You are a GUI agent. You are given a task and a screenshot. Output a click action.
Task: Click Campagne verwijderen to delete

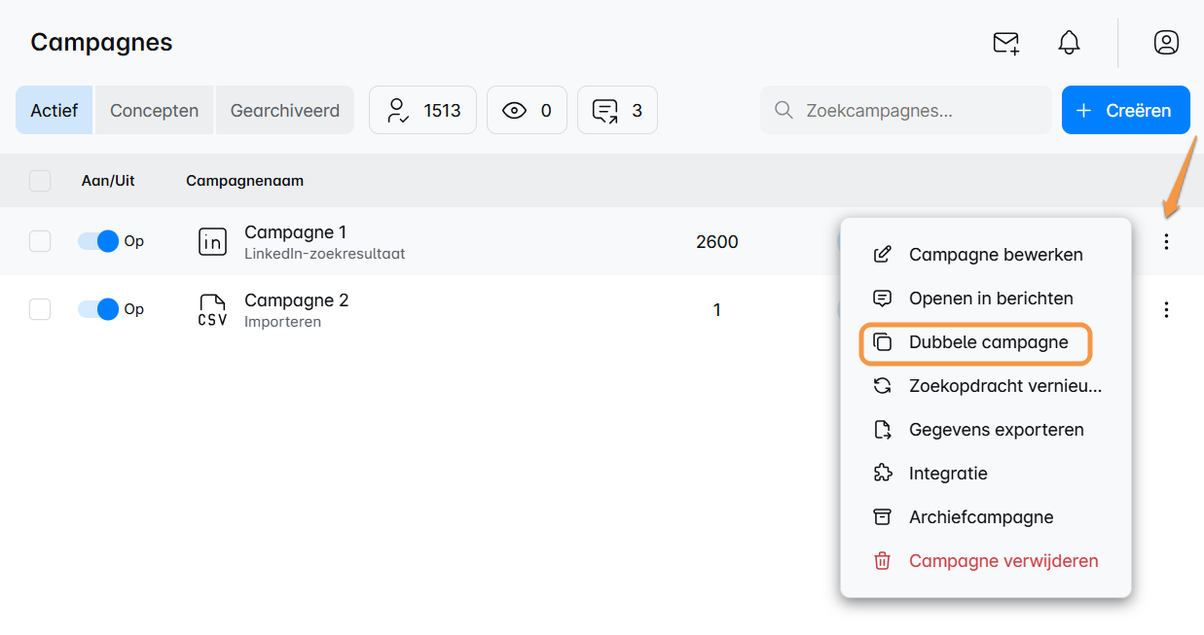tap(1003, 561)
